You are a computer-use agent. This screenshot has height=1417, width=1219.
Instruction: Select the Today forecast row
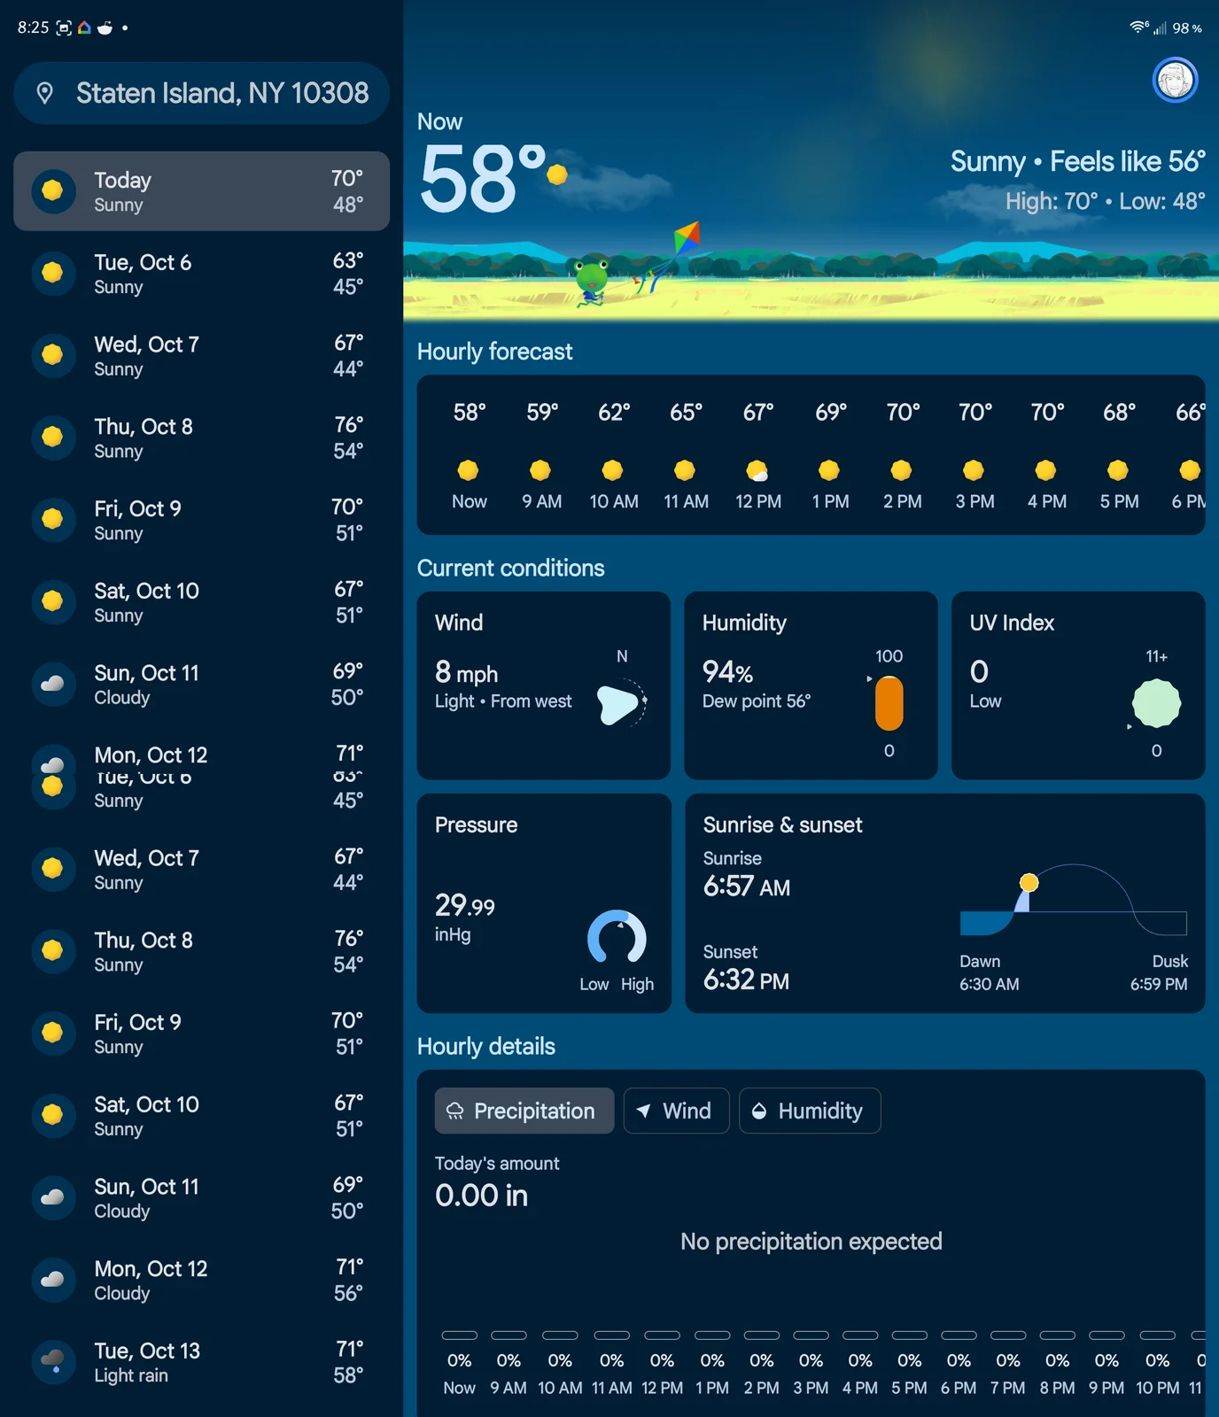(x=202, y=191)
